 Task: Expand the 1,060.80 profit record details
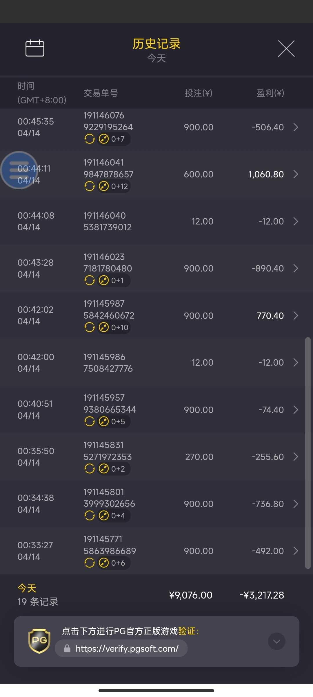(x=296, y=174)
